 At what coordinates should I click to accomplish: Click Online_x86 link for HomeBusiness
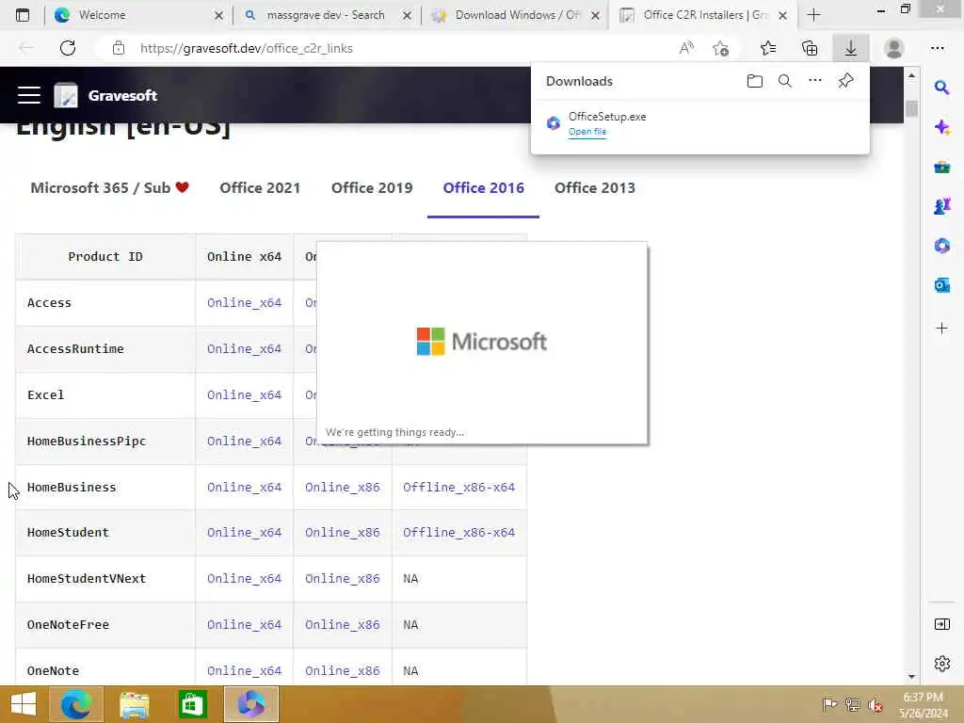[x=343, y=487]
